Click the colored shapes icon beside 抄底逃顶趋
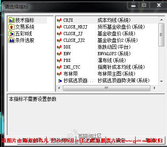167x147 pixels. pos(60,80)
